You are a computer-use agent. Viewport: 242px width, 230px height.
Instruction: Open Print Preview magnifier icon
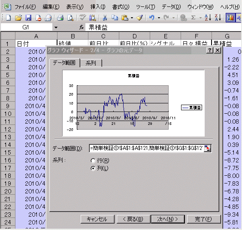[70, 18]
